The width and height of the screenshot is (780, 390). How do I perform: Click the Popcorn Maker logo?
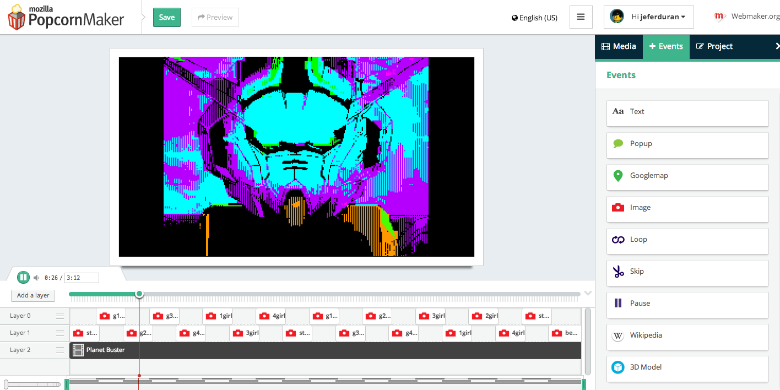[x=66, y=17]
